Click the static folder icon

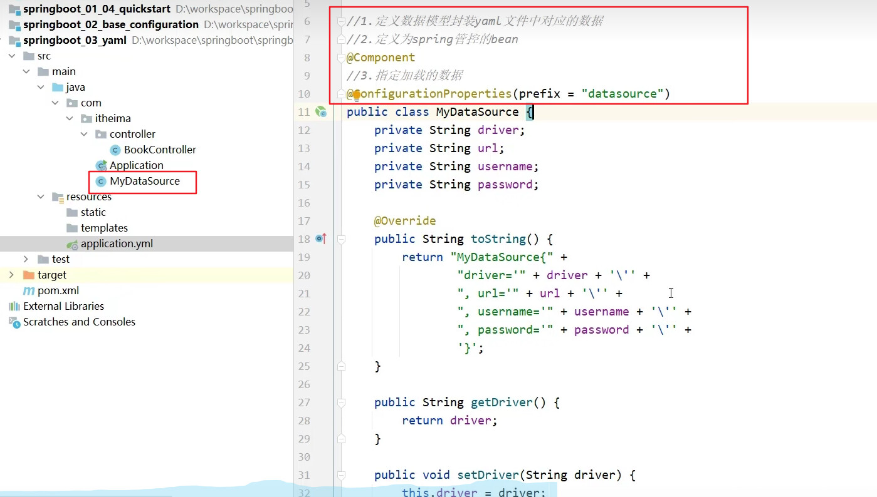tap(72, 212)
